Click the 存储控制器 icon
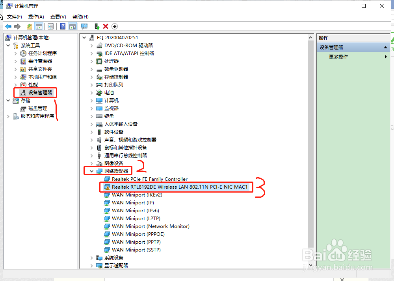 click(99, 77)
